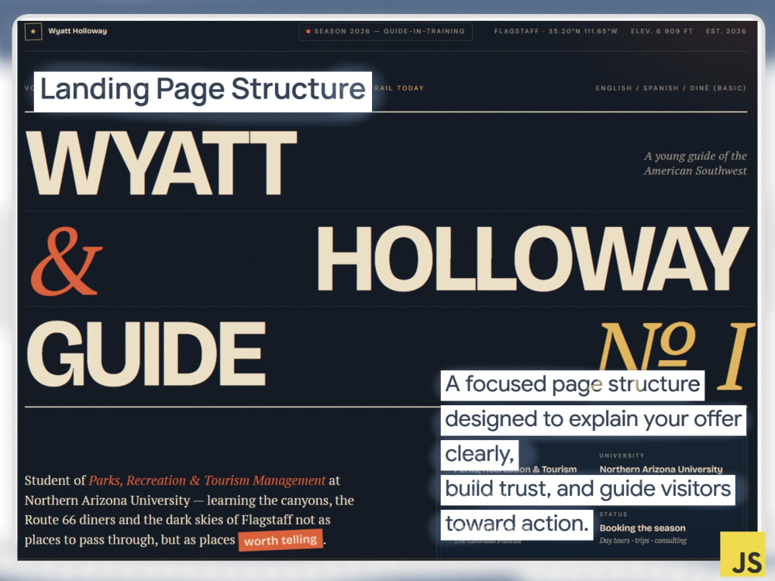Select the Diné (Basic) language option

[x=718, y=88]
